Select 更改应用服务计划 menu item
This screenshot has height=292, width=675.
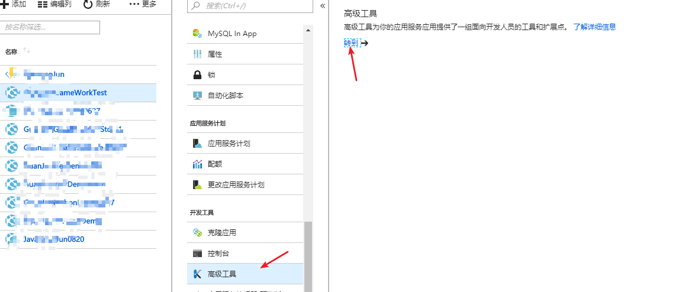236,185
